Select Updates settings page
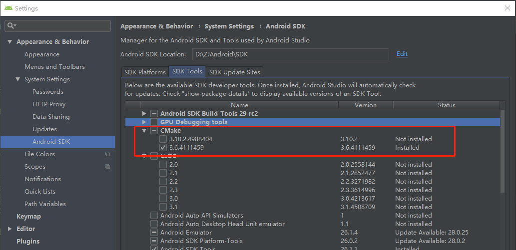 pos(44,129)
